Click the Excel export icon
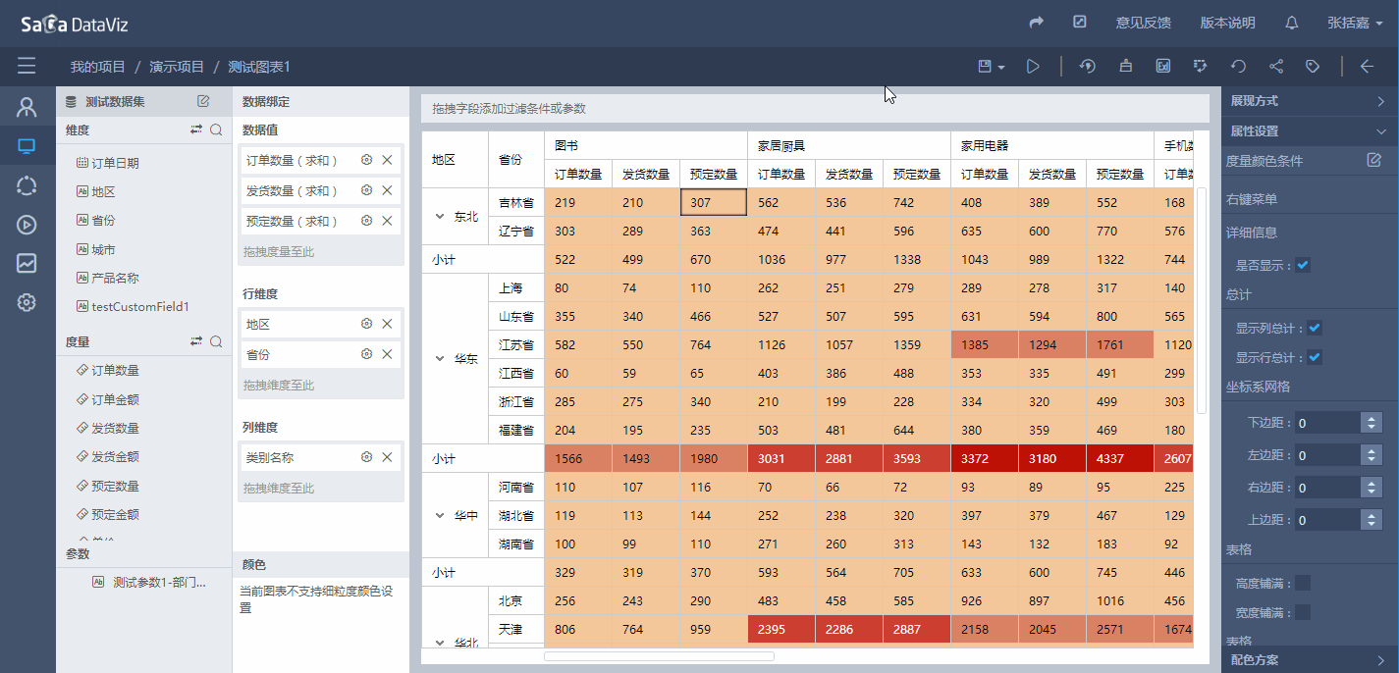The height and width of the screenshot is (673, 1399). click(x=1163, y=66)
